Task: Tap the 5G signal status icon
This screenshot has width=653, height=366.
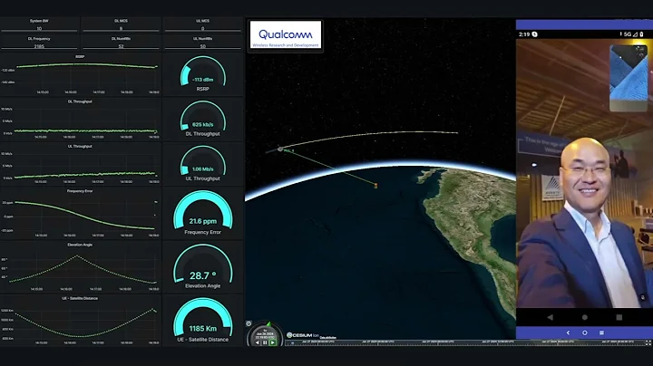Action: pyautogui.click(x=628, y=34)
